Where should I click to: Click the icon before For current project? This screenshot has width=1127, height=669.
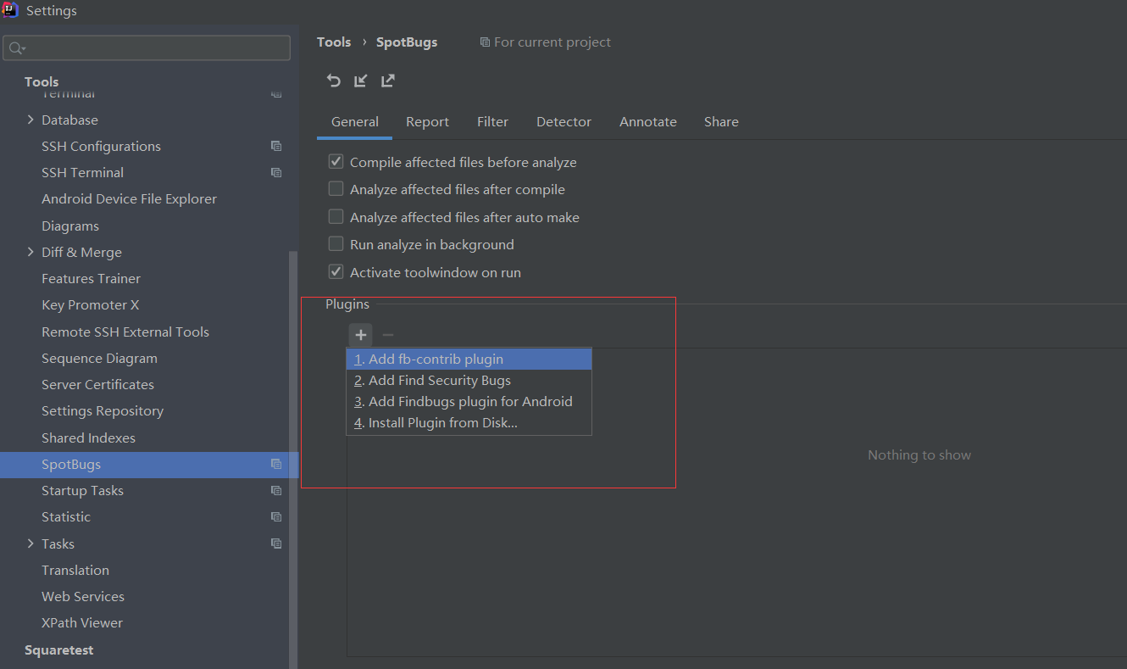[x=485, y=42]
